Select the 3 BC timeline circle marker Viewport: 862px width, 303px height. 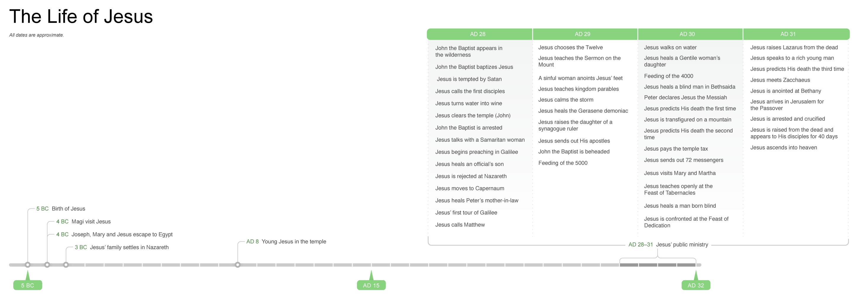[66, 265]
